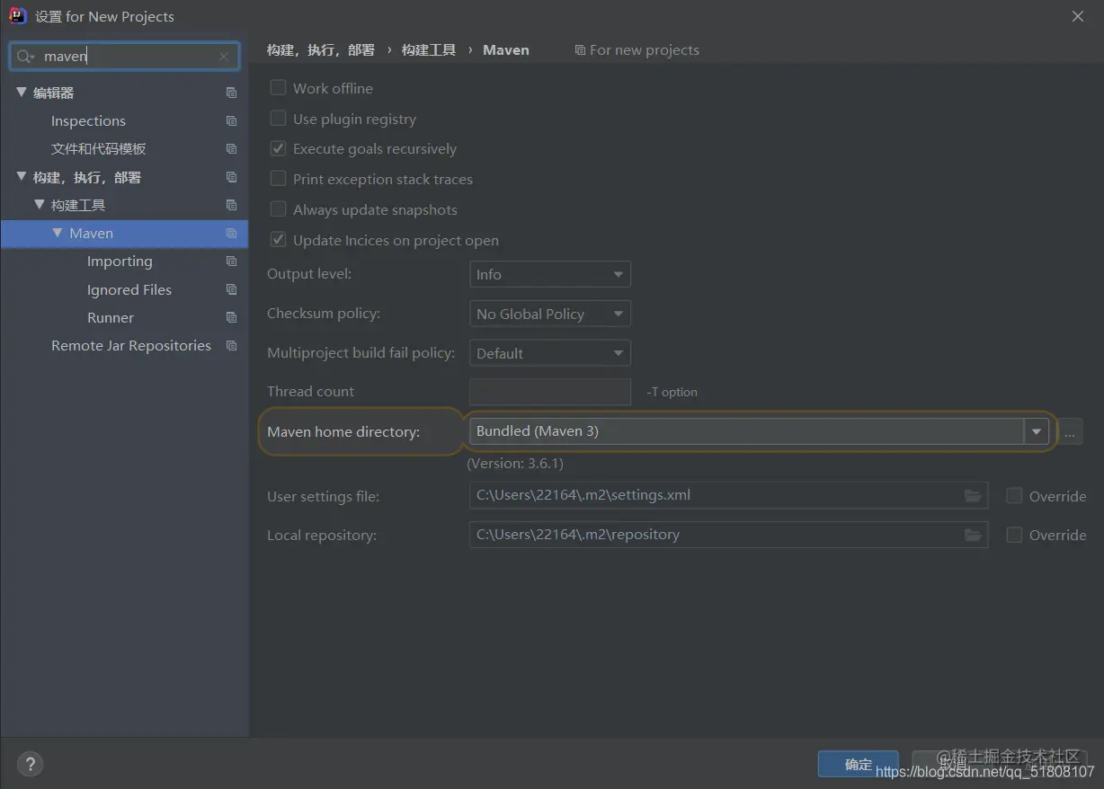Select Importing under Maven
Viewport: 1104px width, 789px height.
pyautogui.click(x=120, y=262)
